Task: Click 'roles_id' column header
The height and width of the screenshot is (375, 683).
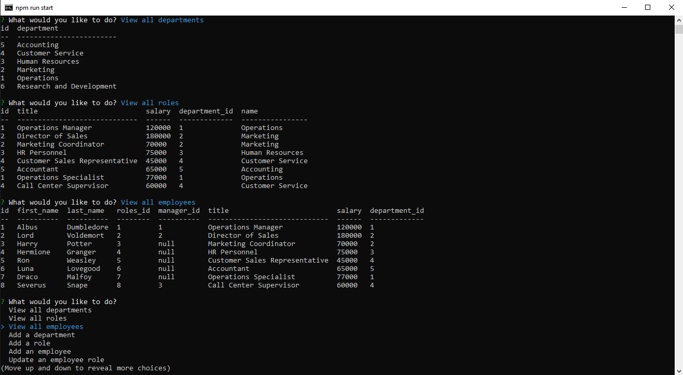Action: pos(133,211)
